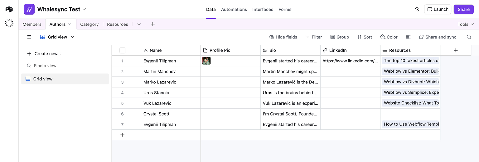The height and width of the screenshot is (162, 479).
Task: Open the Automations tab
Action: click(234, 9)
